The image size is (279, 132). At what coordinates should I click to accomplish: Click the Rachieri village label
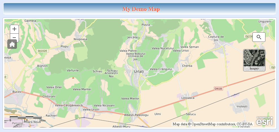click(x=51, y=115)
